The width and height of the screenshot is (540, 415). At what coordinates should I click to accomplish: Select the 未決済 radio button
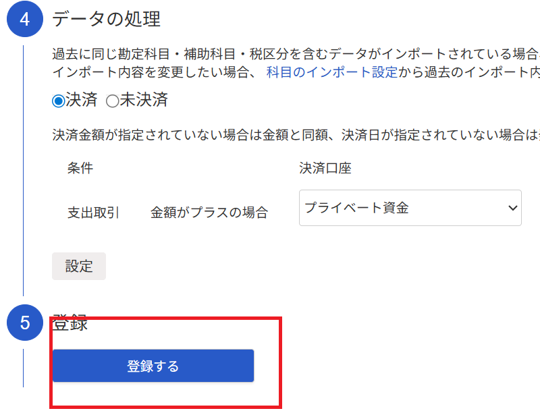[x=112, y=101]
